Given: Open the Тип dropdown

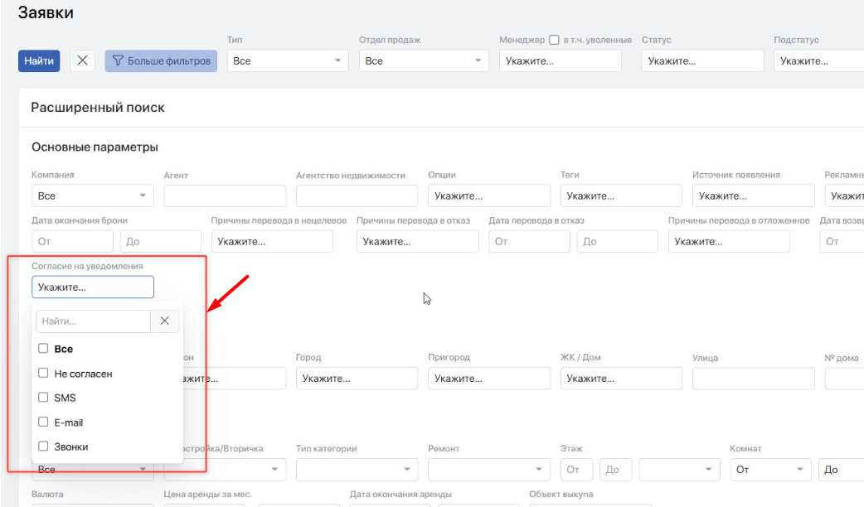Looking at the screenshot, I should click(x=288, y=60).
